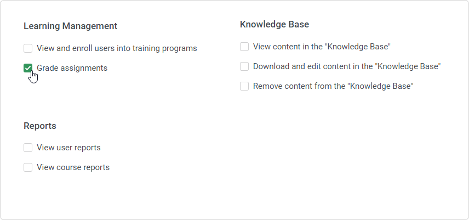Click the 'View course reports' label
The height and width of the screenshot is (220, 469).
[73, 167]
